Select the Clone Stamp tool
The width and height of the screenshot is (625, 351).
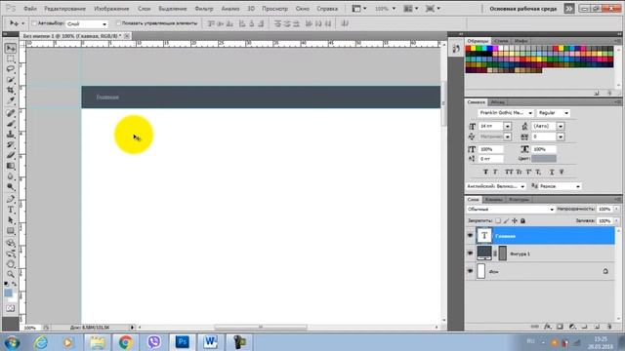click(x=11, y=135)
